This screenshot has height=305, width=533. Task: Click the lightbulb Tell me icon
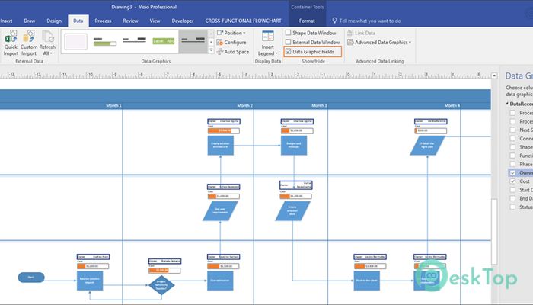[x=334, y=21]
